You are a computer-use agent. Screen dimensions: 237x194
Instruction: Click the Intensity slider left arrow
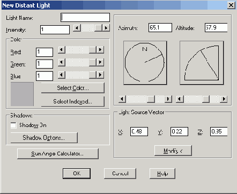click(x=77, y=28)
